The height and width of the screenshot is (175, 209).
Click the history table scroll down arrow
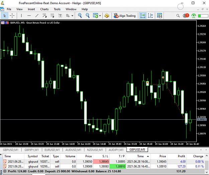click(207, 172)
